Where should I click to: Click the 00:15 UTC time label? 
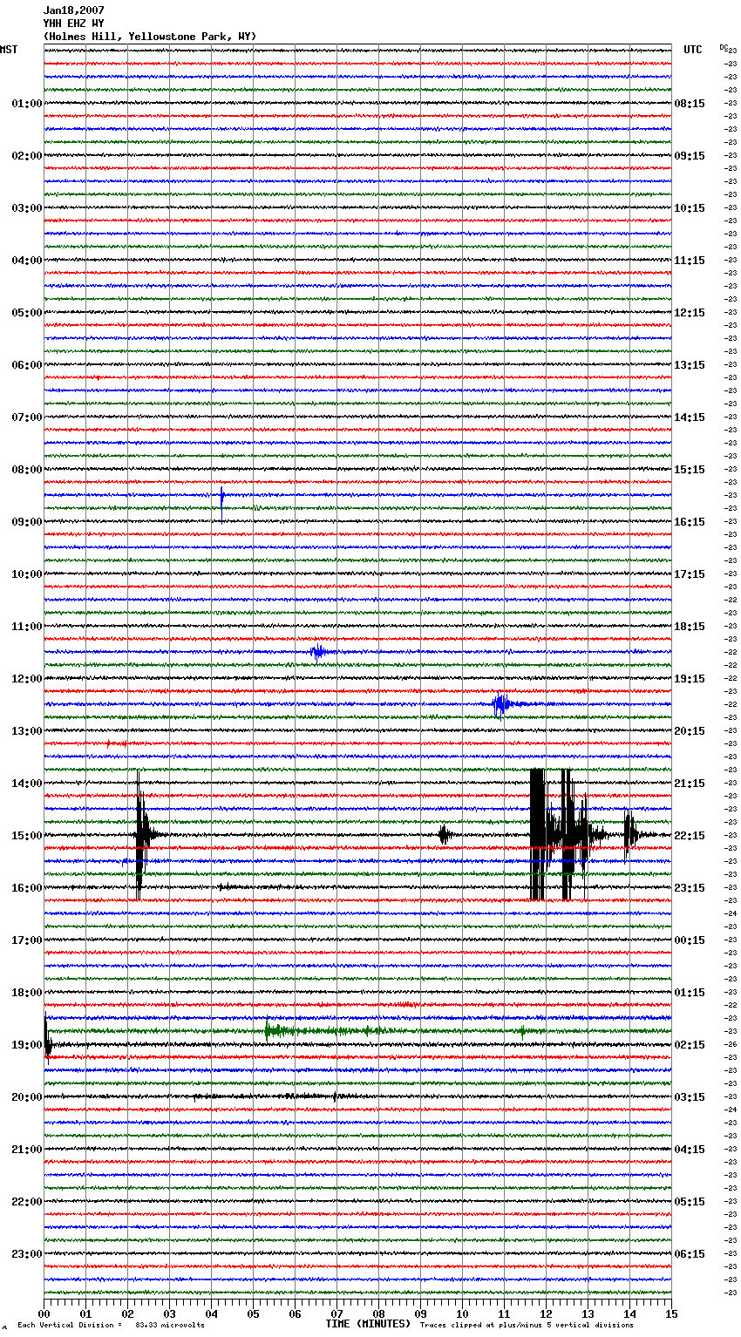pos(690,940)
